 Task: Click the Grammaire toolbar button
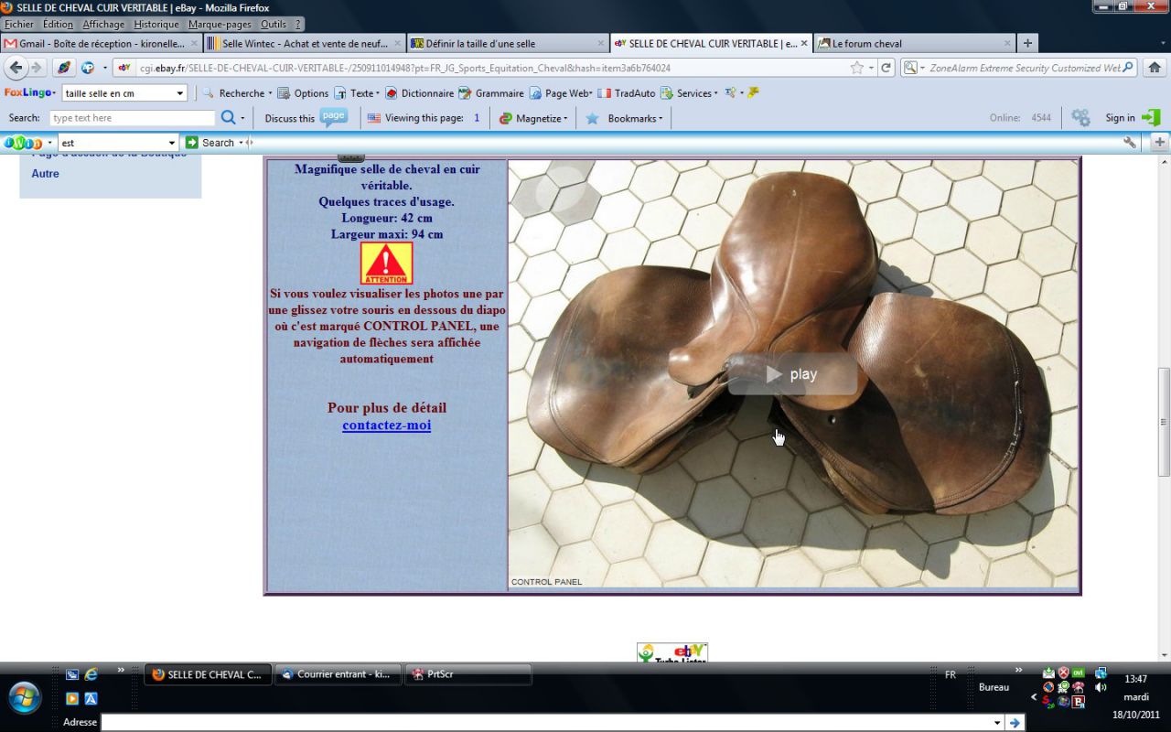pos(490,93)
